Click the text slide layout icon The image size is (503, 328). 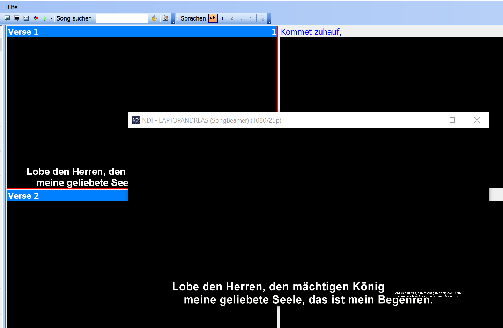[26, 18]
